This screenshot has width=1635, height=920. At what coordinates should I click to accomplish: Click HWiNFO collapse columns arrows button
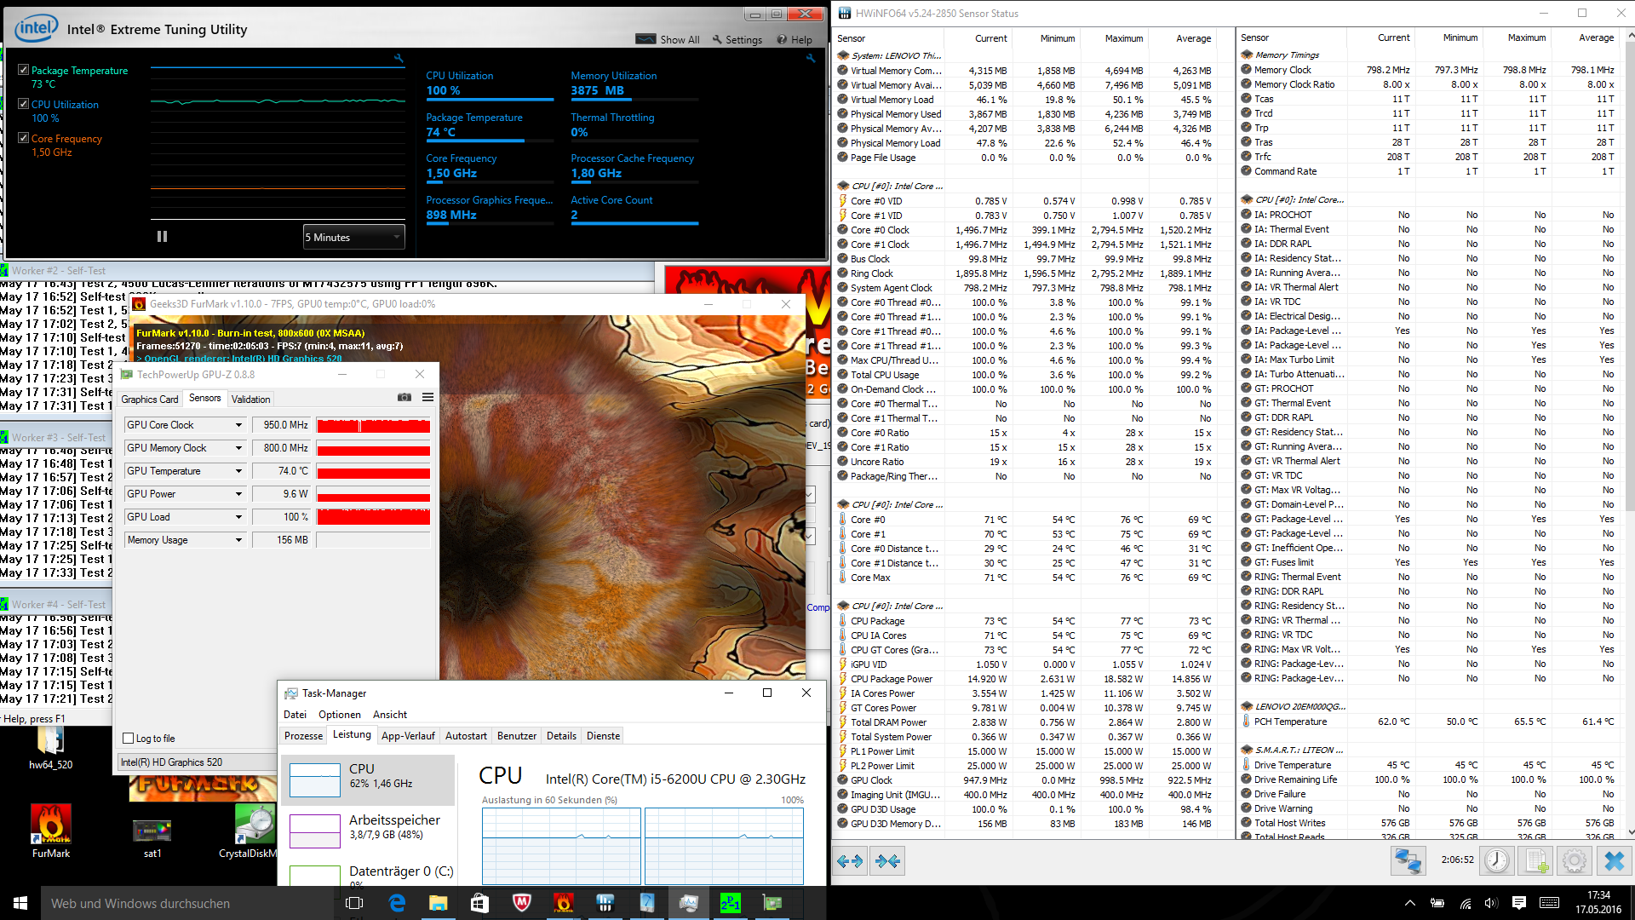tap(887, 861)
